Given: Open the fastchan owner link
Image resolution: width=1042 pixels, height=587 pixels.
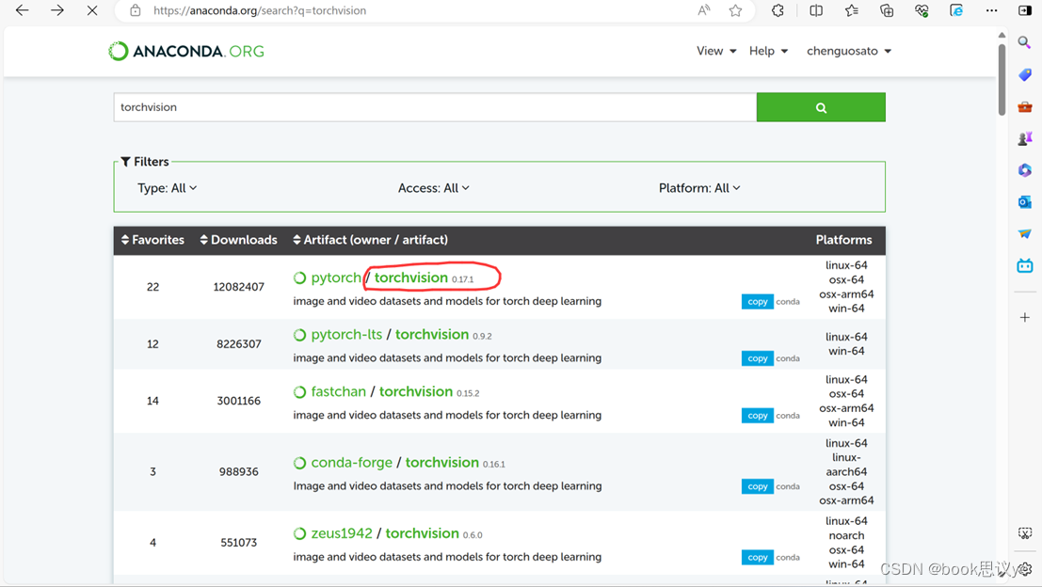Looking at the screenshot, I should [x=338, y=391].
